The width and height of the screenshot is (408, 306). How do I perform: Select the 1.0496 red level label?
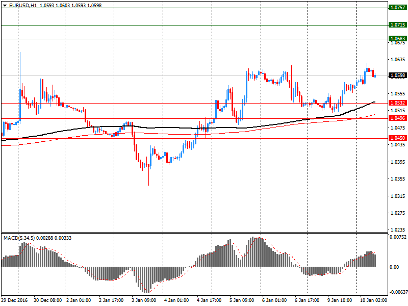398,118
